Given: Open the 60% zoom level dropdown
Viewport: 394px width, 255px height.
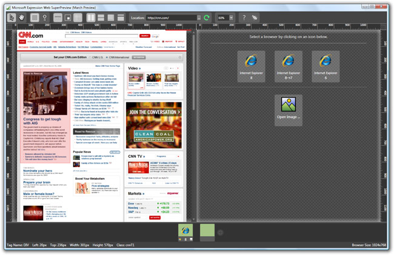Looking at the screenshot, I should pos(231,18).
